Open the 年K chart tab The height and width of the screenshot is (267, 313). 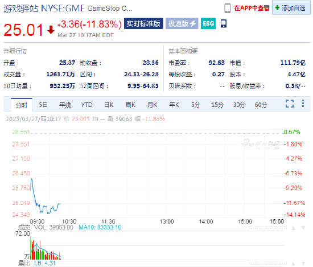[x=174, y=105]
